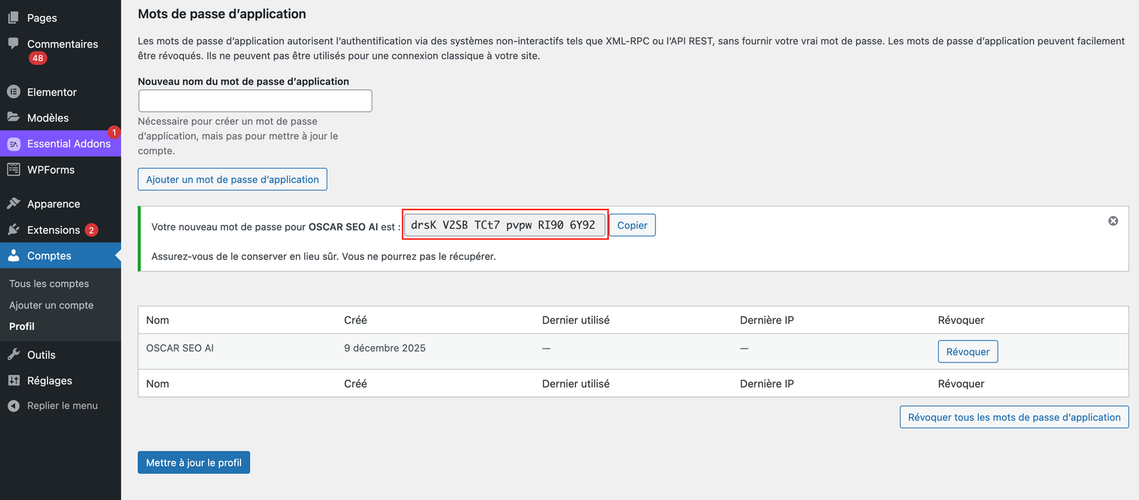Focus the new application password name field
Viewport: 1139px width, 500px height.
point(255,100)
